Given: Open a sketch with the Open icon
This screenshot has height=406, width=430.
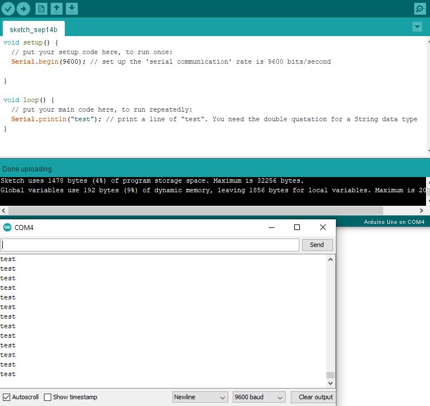Looking at the screenshot, I should tap(56, 9).
